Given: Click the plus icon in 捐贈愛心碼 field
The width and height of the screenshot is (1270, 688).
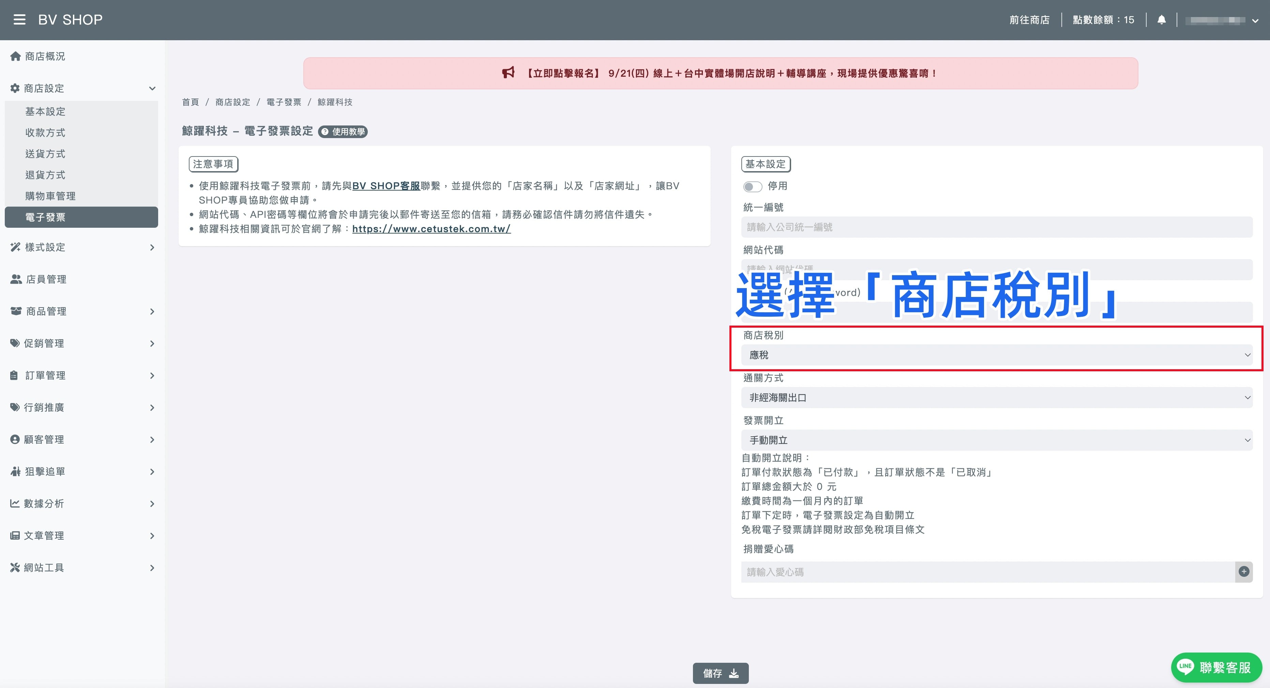Looking at the screenshot, I should click(1244, 572).
